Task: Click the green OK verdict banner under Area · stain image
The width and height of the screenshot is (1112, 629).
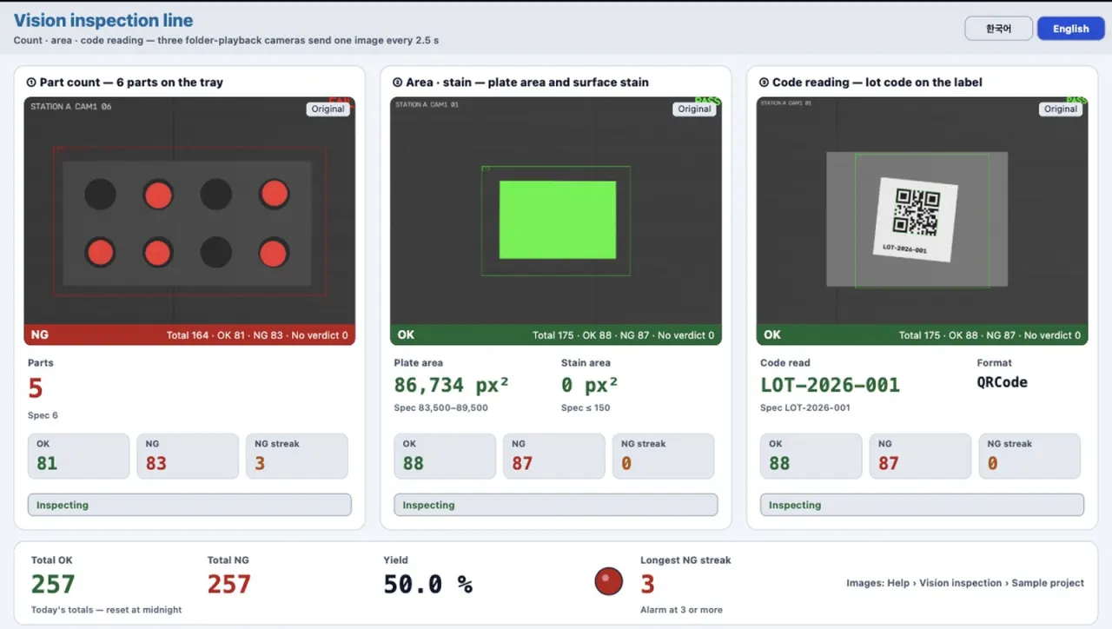Action: pos(556,335)
